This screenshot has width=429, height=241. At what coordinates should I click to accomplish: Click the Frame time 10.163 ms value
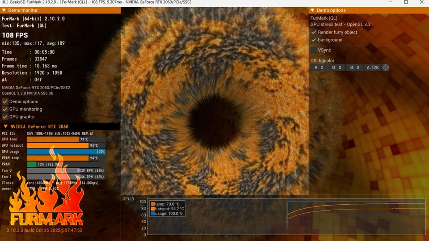click(x=46, y=66)
